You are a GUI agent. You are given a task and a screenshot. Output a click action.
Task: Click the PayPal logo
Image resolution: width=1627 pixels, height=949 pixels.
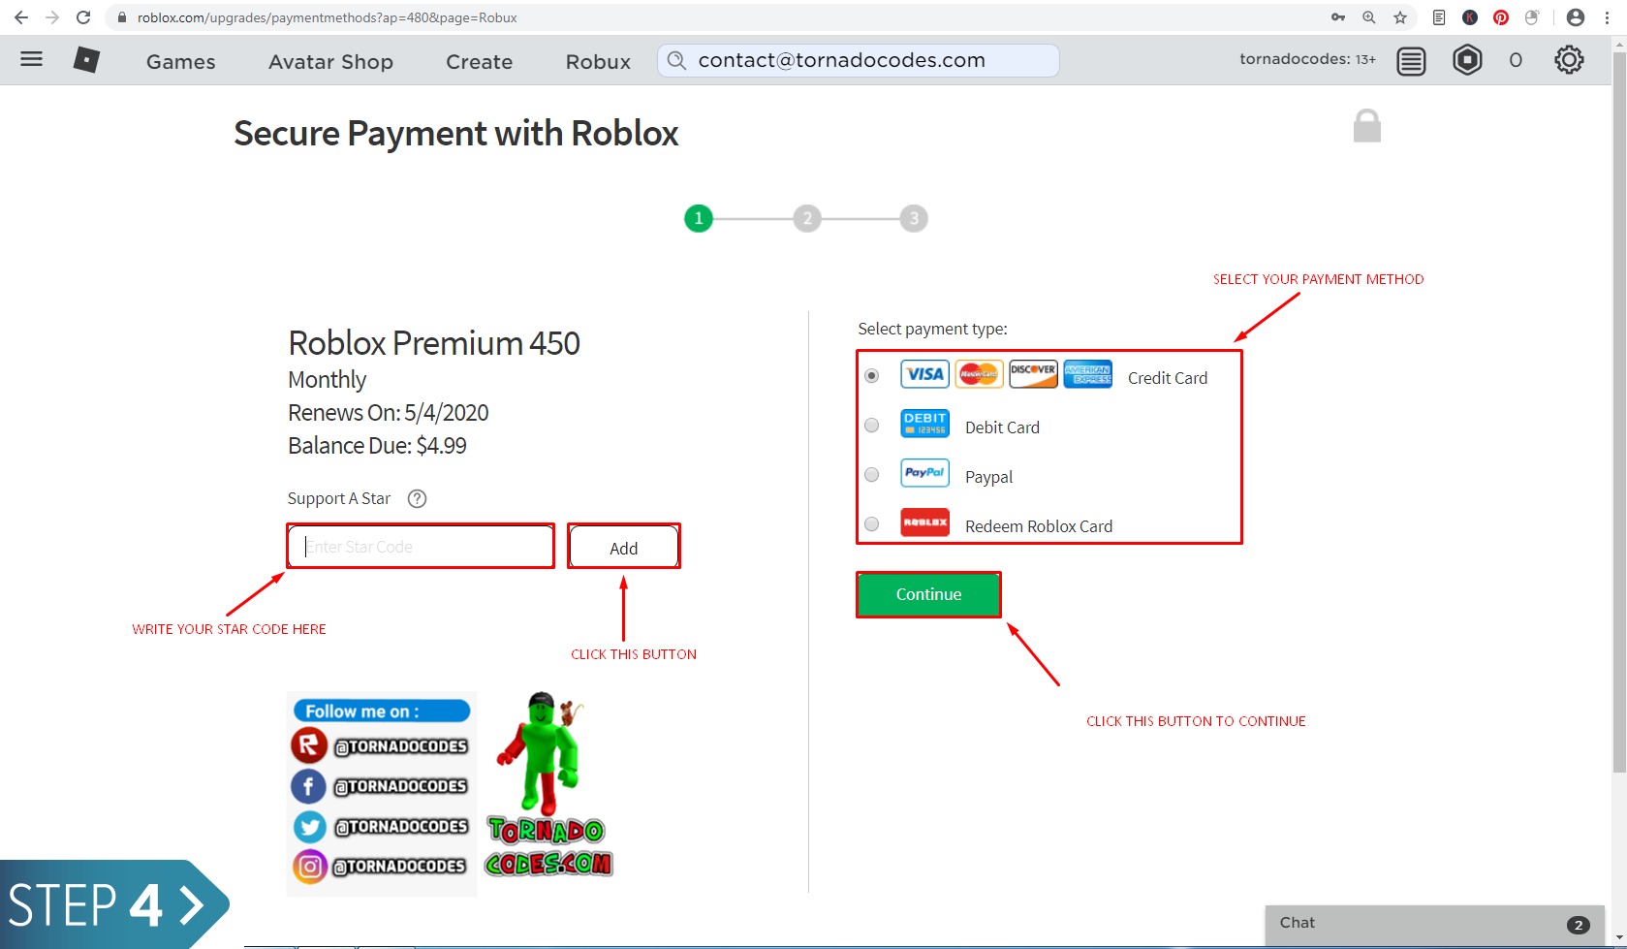point(924,473)
